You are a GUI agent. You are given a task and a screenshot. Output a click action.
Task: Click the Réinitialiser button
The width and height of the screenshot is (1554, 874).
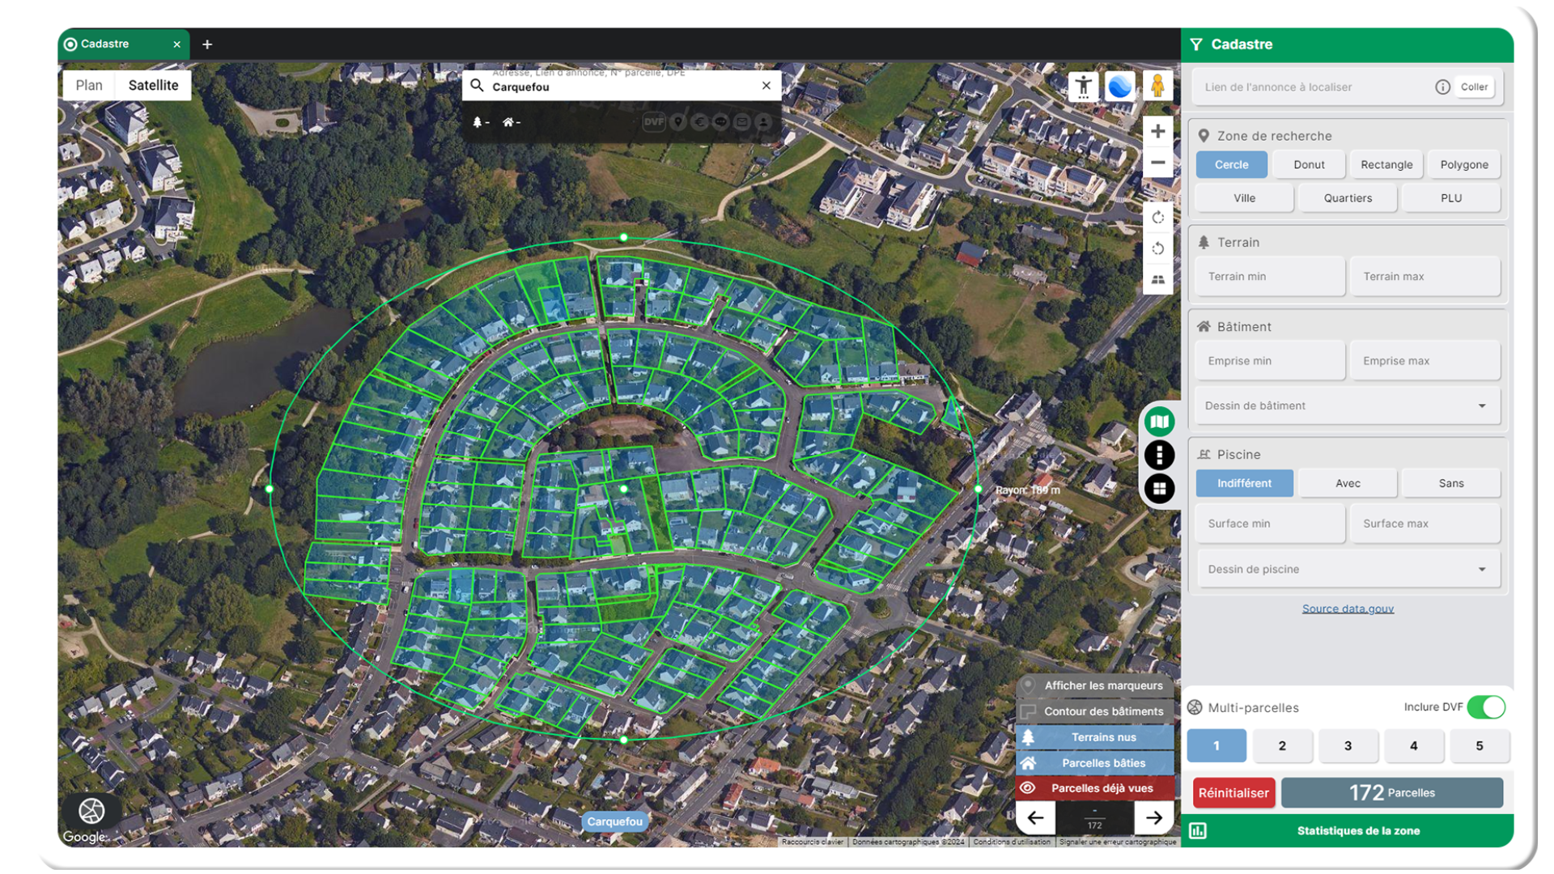click(x=1233, y=793)
